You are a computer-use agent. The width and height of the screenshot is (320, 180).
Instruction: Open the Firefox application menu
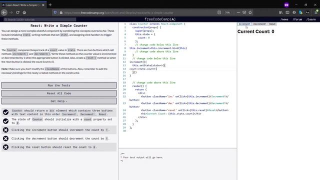pos(316,12)
